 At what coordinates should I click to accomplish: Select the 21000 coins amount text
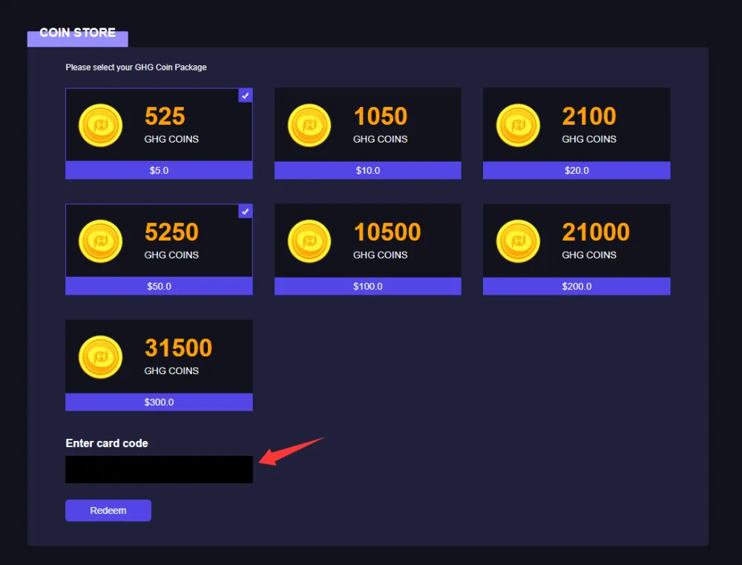tap(596, 232)
